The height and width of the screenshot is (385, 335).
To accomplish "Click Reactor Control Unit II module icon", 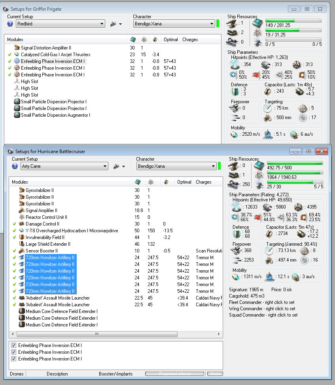I will pos(22,217).
